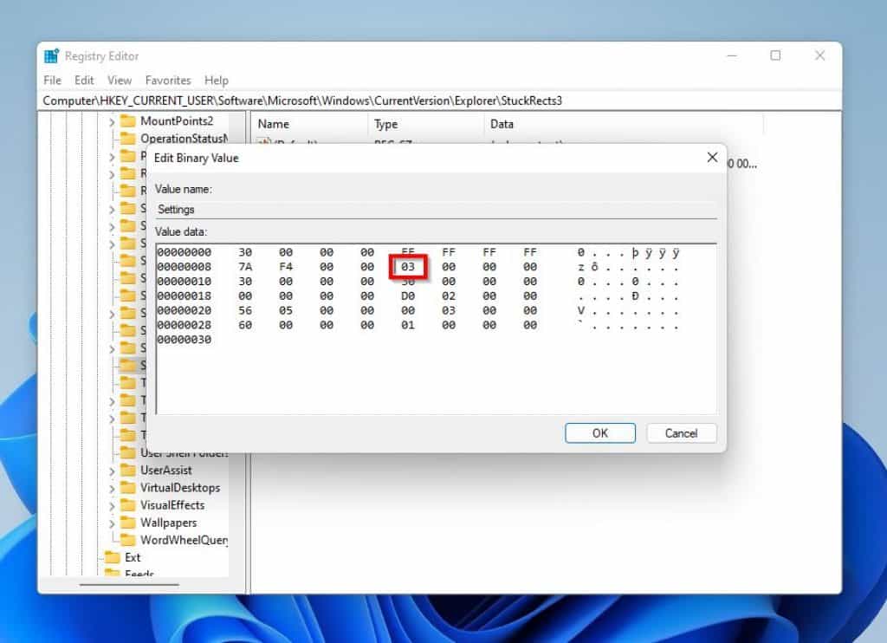Click the WordWheelQuery folder icon
Screen dimensions: 887x643
pos(128,541)
